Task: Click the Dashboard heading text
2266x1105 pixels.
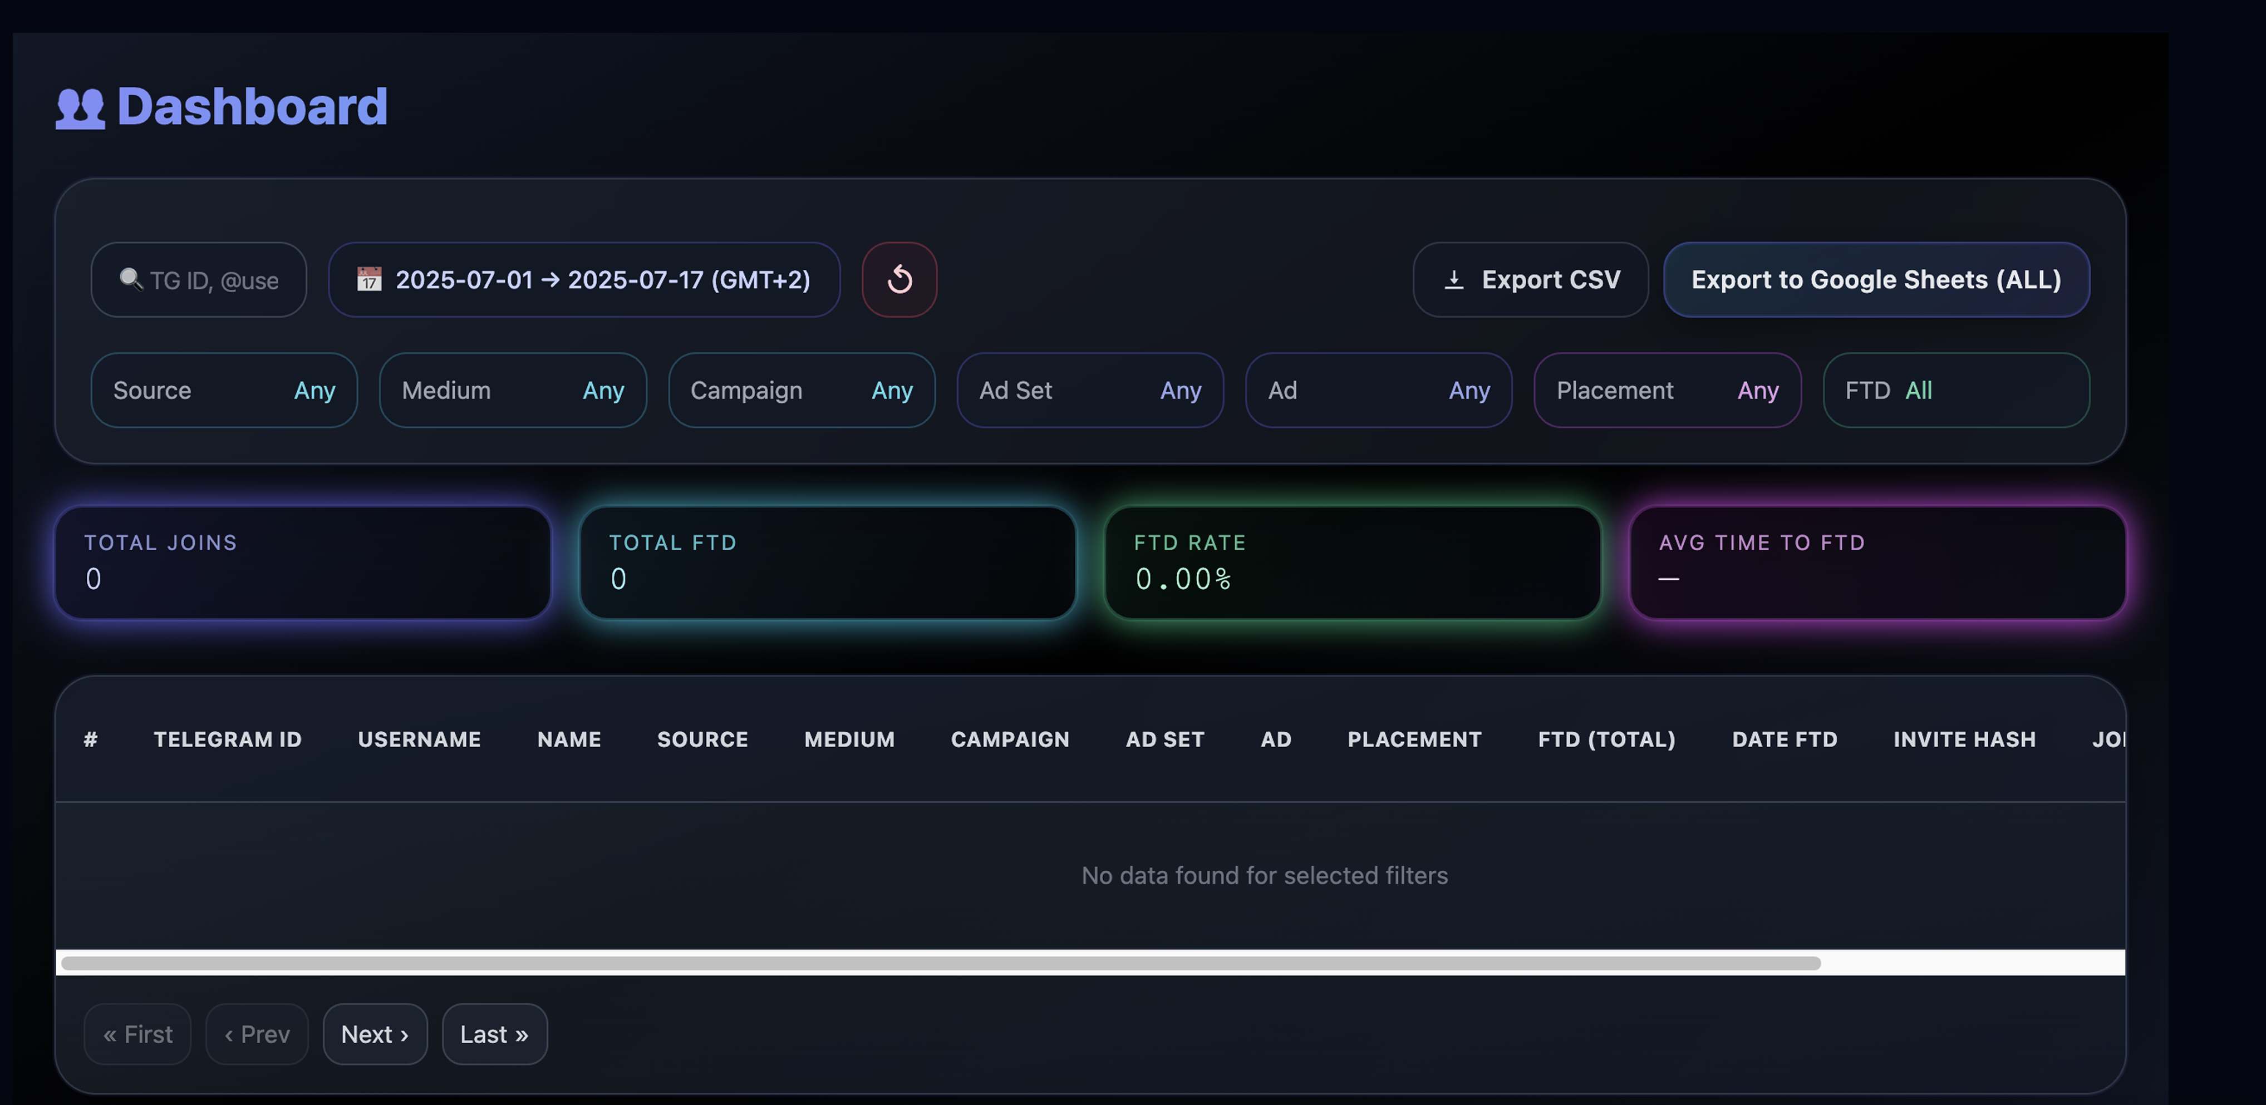Action: click(x=253, y=106)
